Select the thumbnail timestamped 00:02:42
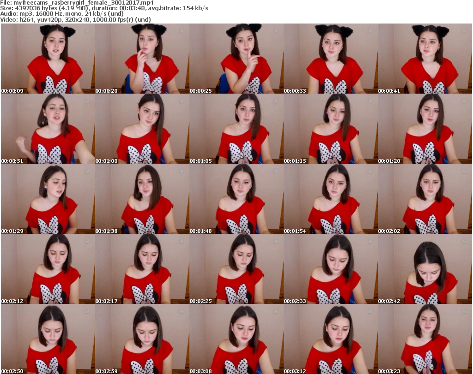 coord(425,269)
